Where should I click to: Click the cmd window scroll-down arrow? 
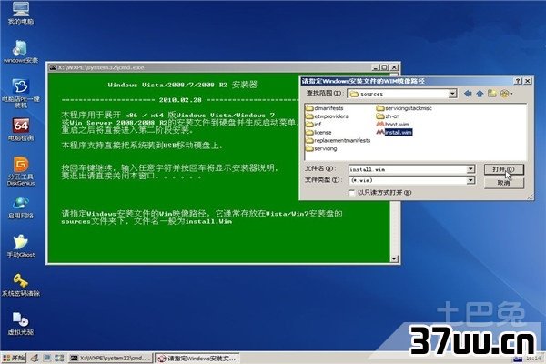(x=394, y=258)
